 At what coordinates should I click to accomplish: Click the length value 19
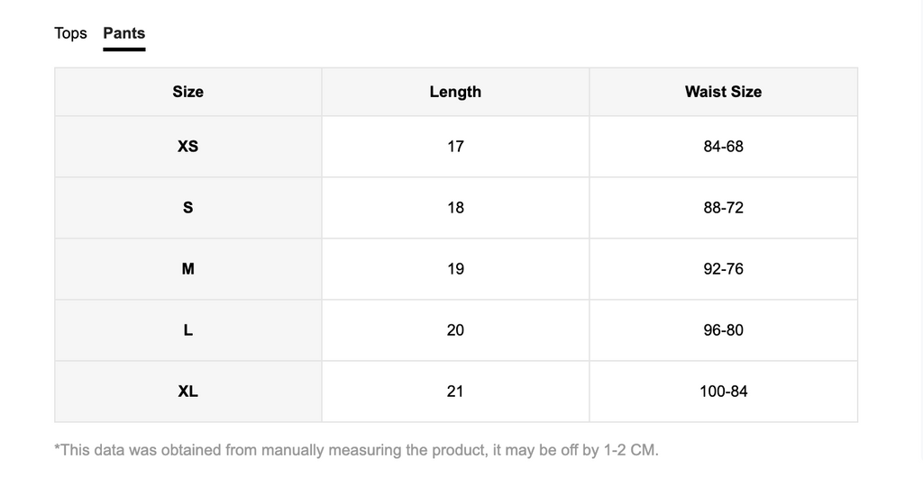[455, 269]
